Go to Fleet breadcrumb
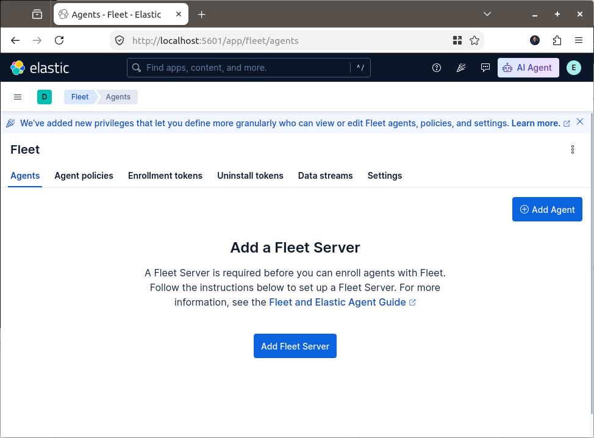Screen dimensions: 594x438 [x=80, y=97]
